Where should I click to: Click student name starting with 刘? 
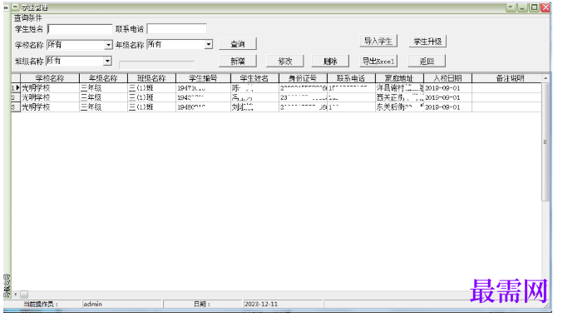[254, 107]
